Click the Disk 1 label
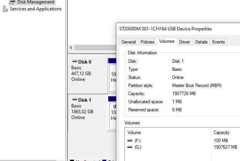This screenshot has height=161, width=240. coord(85,100)
